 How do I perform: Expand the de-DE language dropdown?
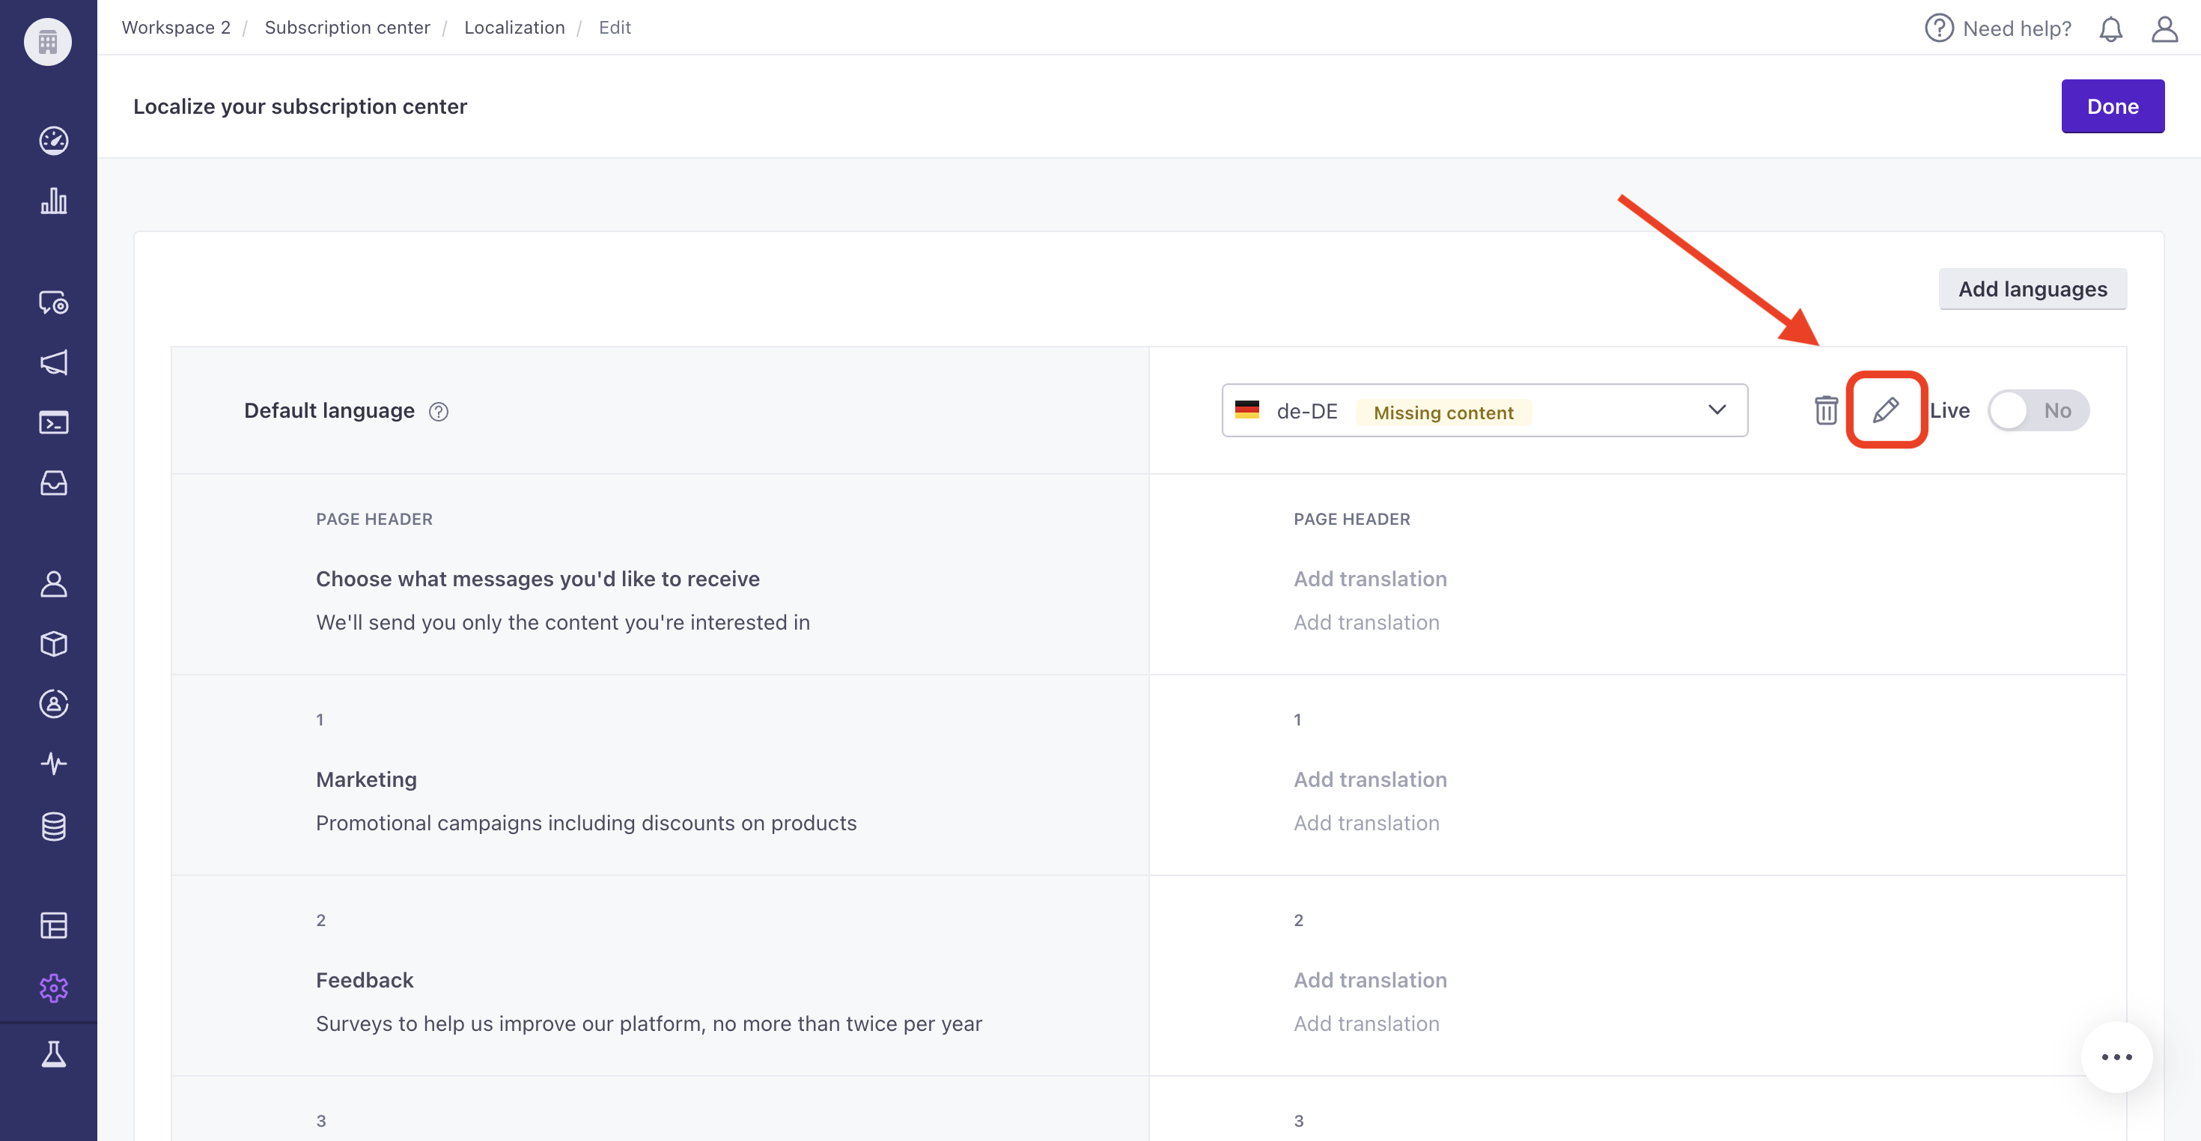click(1718, 409)
